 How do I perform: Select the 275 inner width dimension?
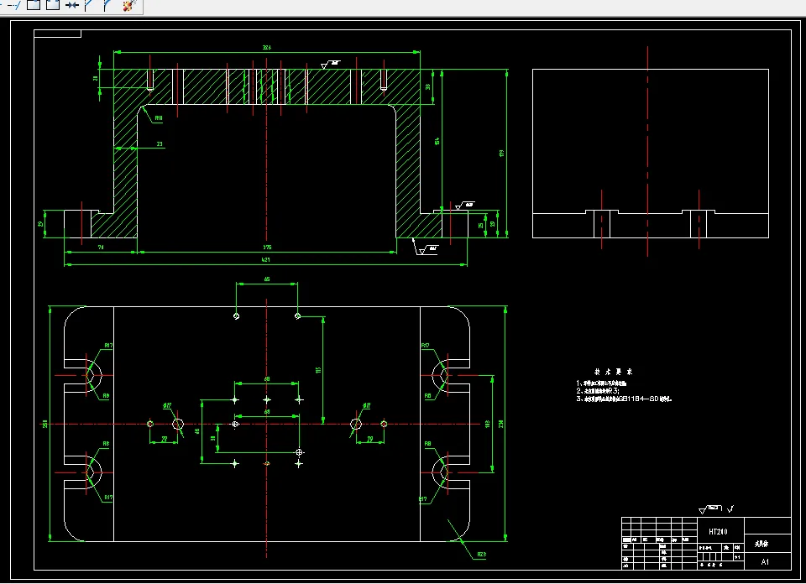point(267,248)
